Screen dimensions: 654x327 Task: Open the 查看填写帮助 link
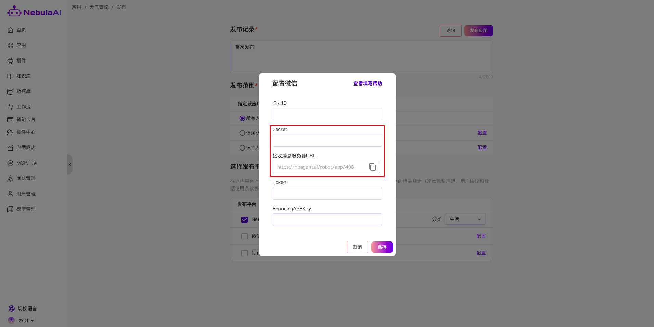click(368, 83)
